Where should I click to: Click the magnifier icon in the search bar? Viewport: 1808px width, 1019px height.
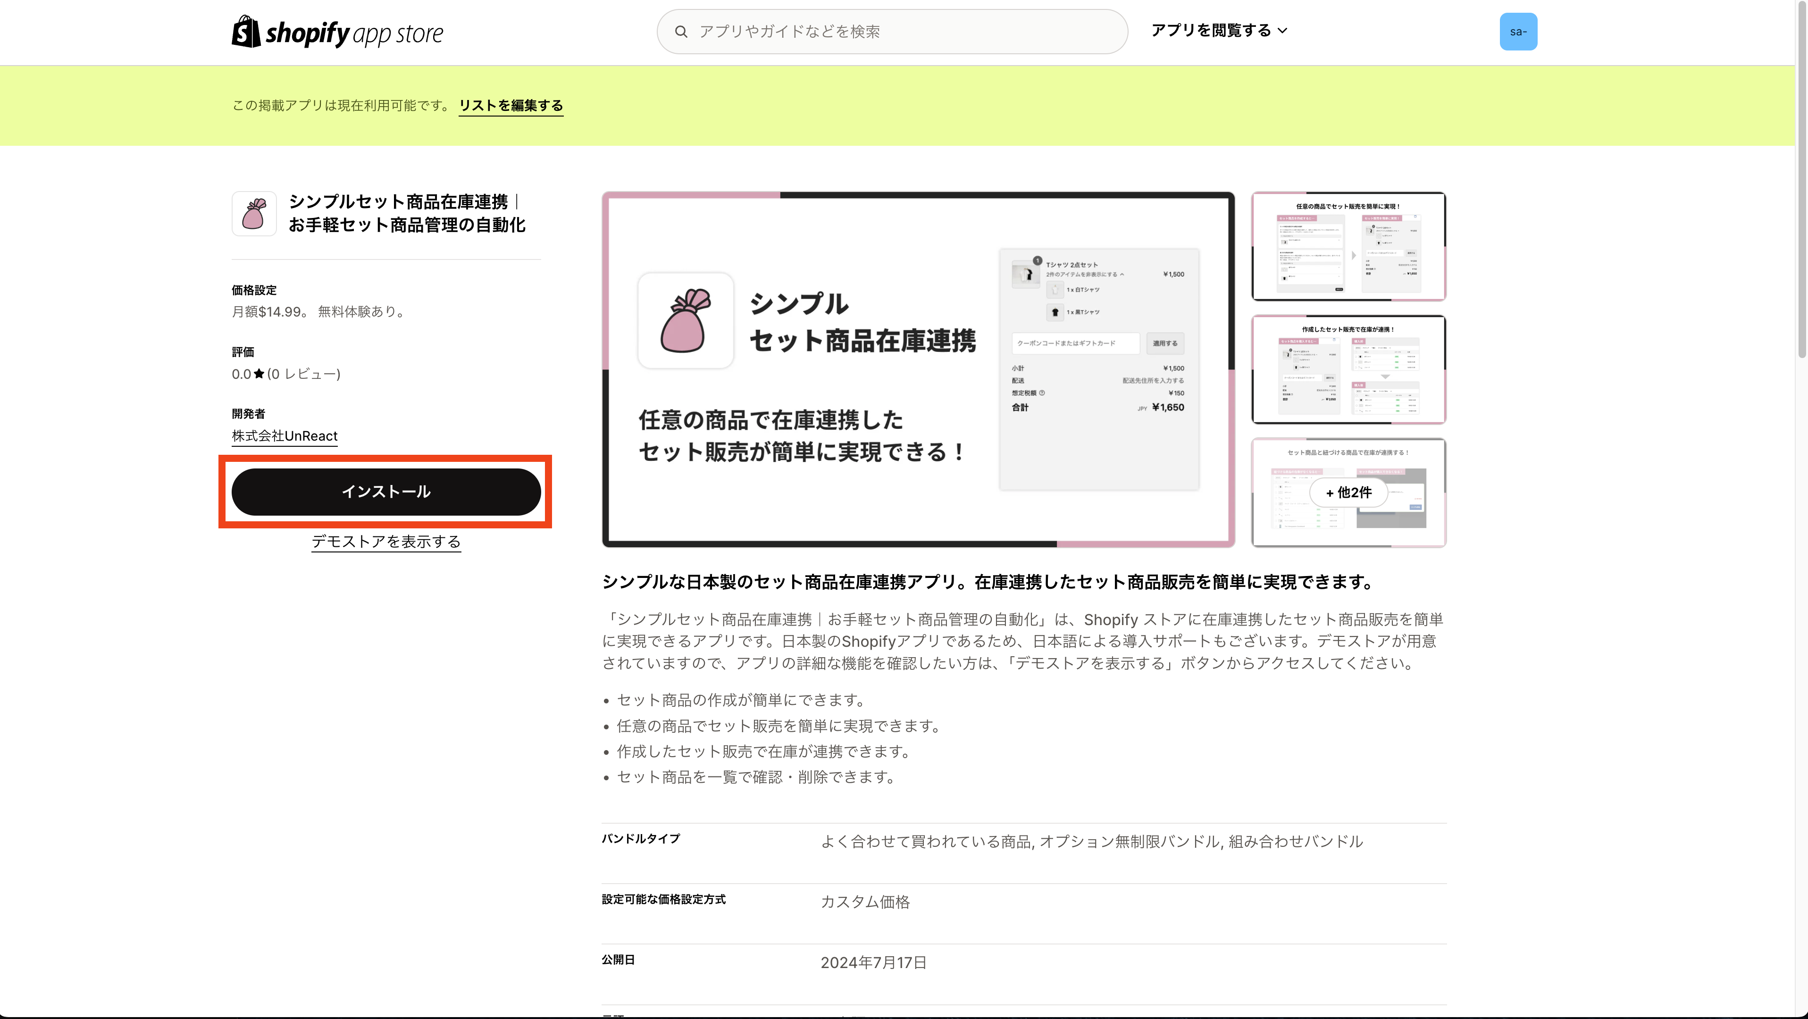click(x=681, y=31)
